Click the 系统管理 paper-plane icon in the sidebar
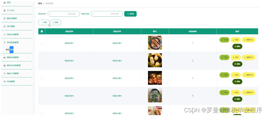 coord(5,81)
